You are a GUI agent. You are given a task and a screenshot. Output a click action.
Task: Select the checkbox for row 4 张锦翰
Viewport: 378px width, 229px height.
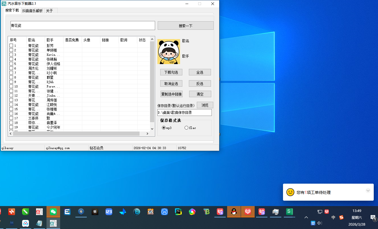tap(11, 59)
